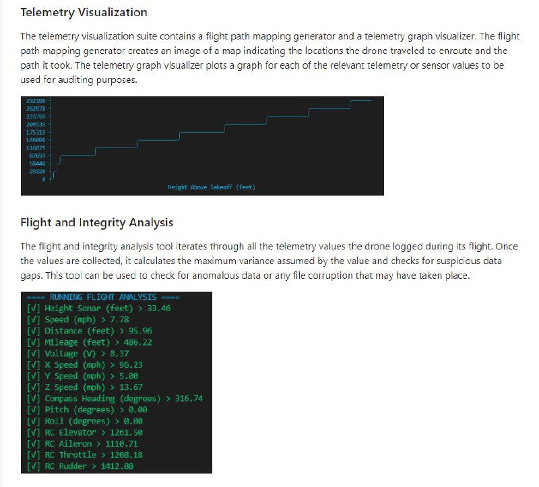Open the telemetry graph image
This screenshot has height=487, width=539.
tap(202, 145)
